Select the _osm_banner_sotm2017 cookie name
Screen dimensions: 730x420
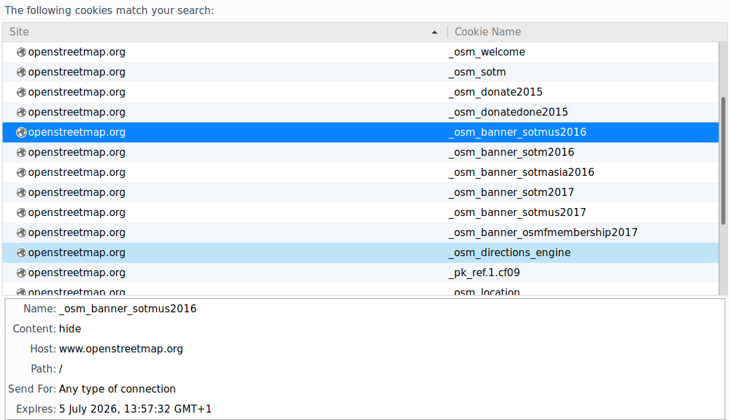(512, 192)
